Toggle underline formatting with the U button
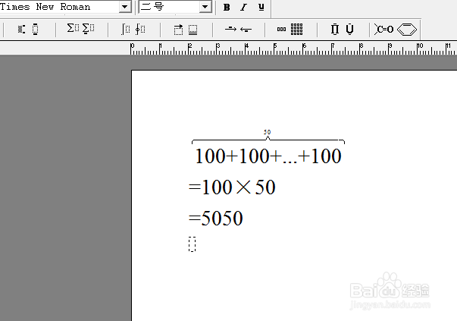 click(x=261, y=8)
